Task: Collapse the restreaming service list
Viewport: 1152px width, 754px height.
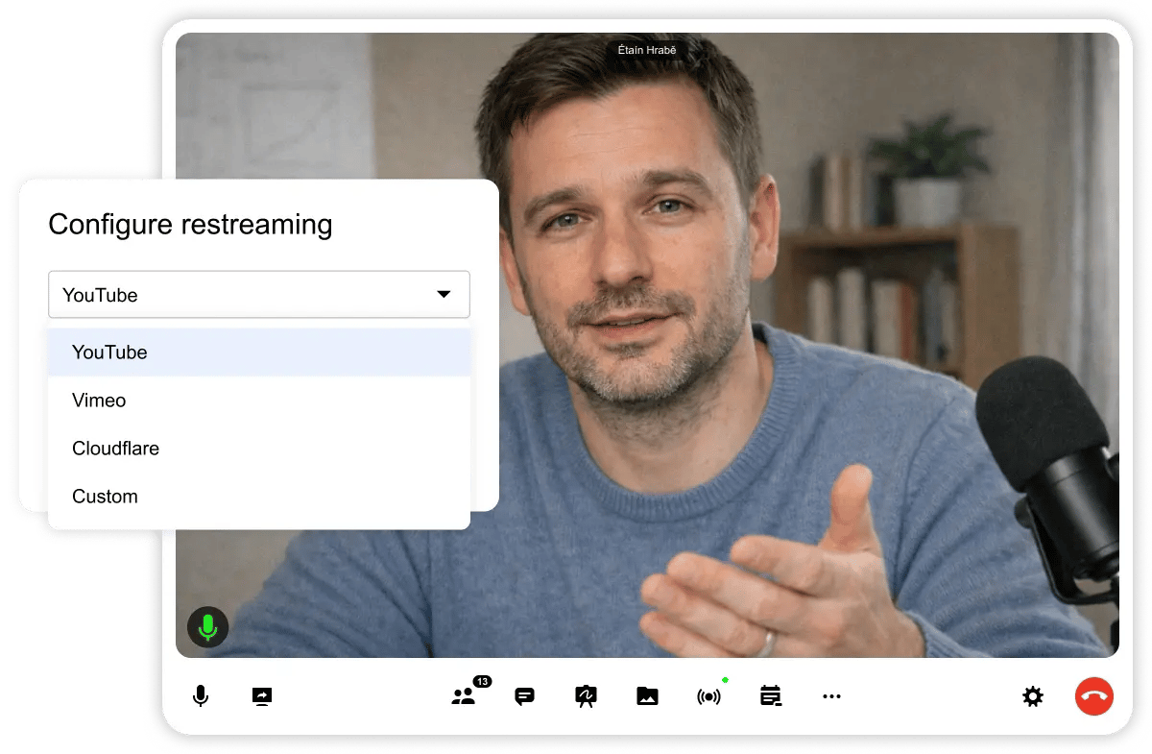Action: 444,295
